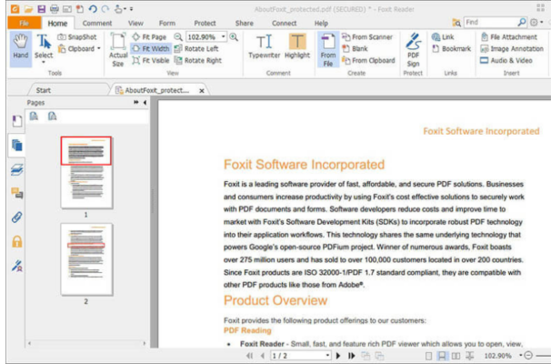Open the Security panel lock icon
This screenshot has width=551, height=364.
[x=16, y=242]
